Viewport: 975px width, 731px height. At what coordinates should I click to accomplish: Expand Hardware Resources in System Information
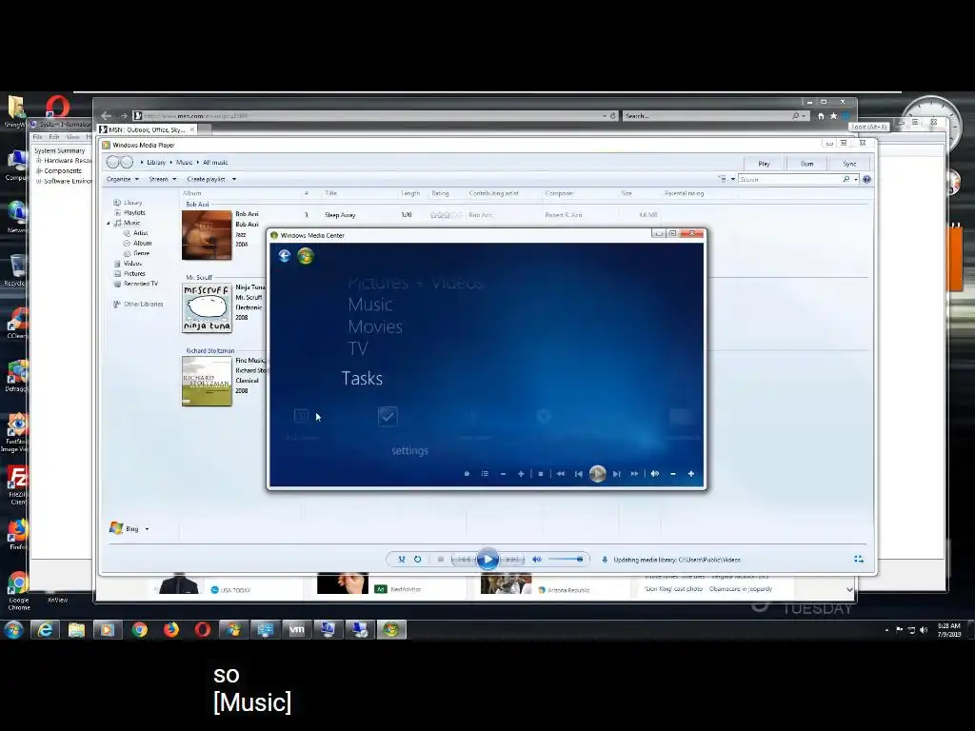pyautogui.click(x=39, y=160)
